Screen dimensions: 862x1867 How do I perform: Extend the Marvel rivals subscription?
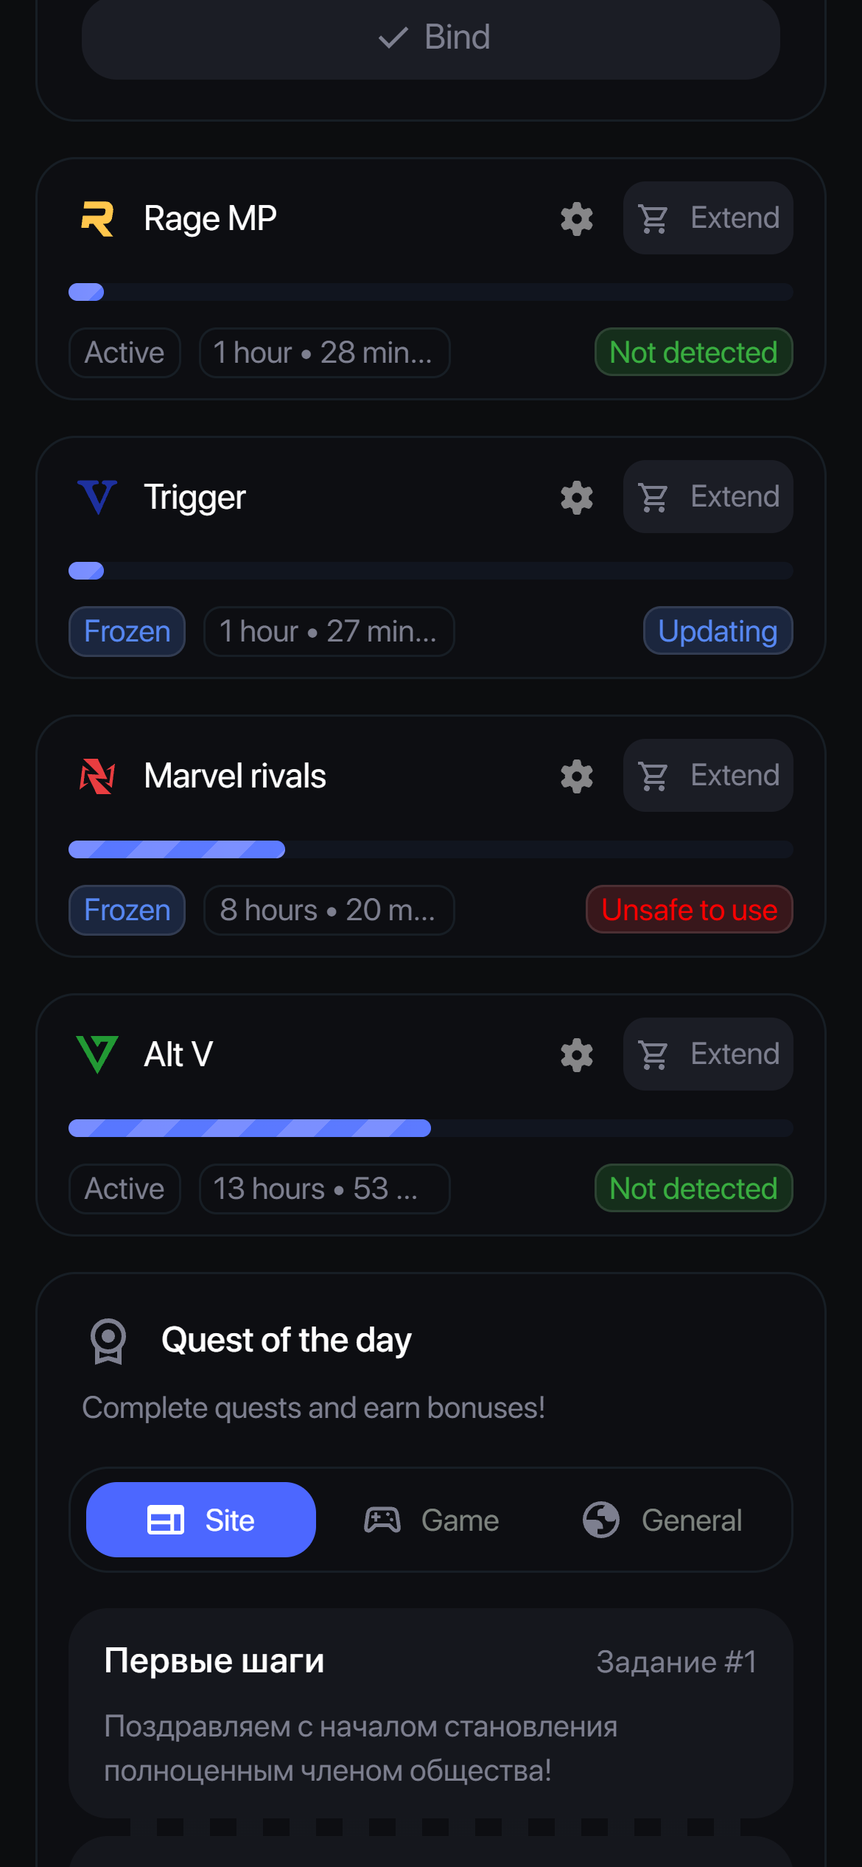[x=708, y=776]
